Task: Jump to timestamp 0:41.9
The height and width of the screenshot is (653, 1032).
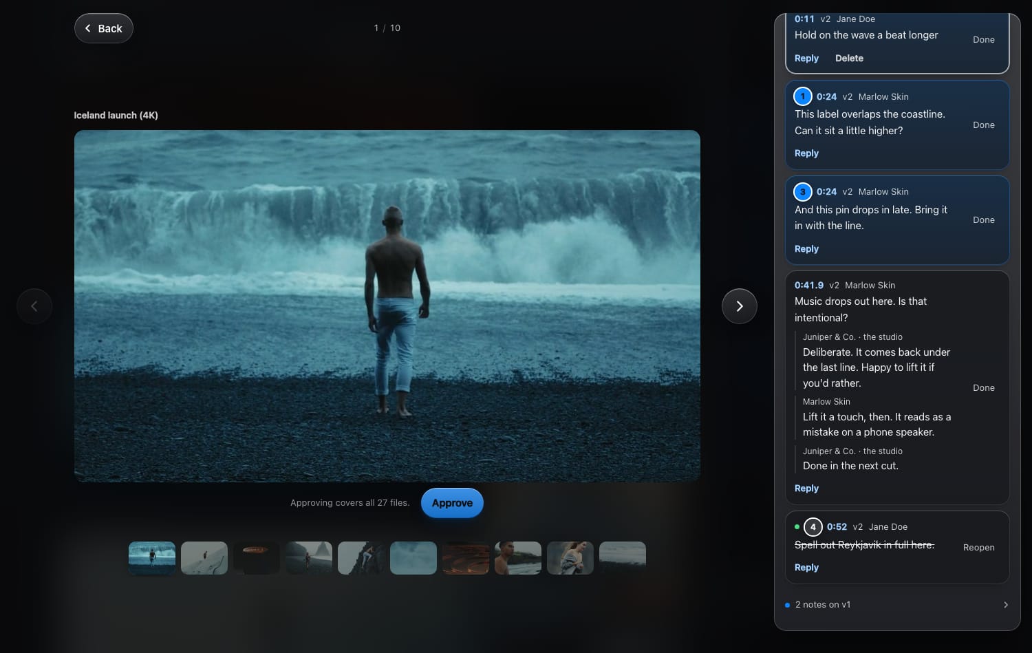Action: (809, 286)
